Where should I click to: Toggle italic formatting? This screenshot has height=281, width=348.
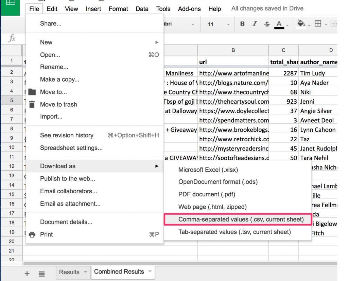(255, 24)
